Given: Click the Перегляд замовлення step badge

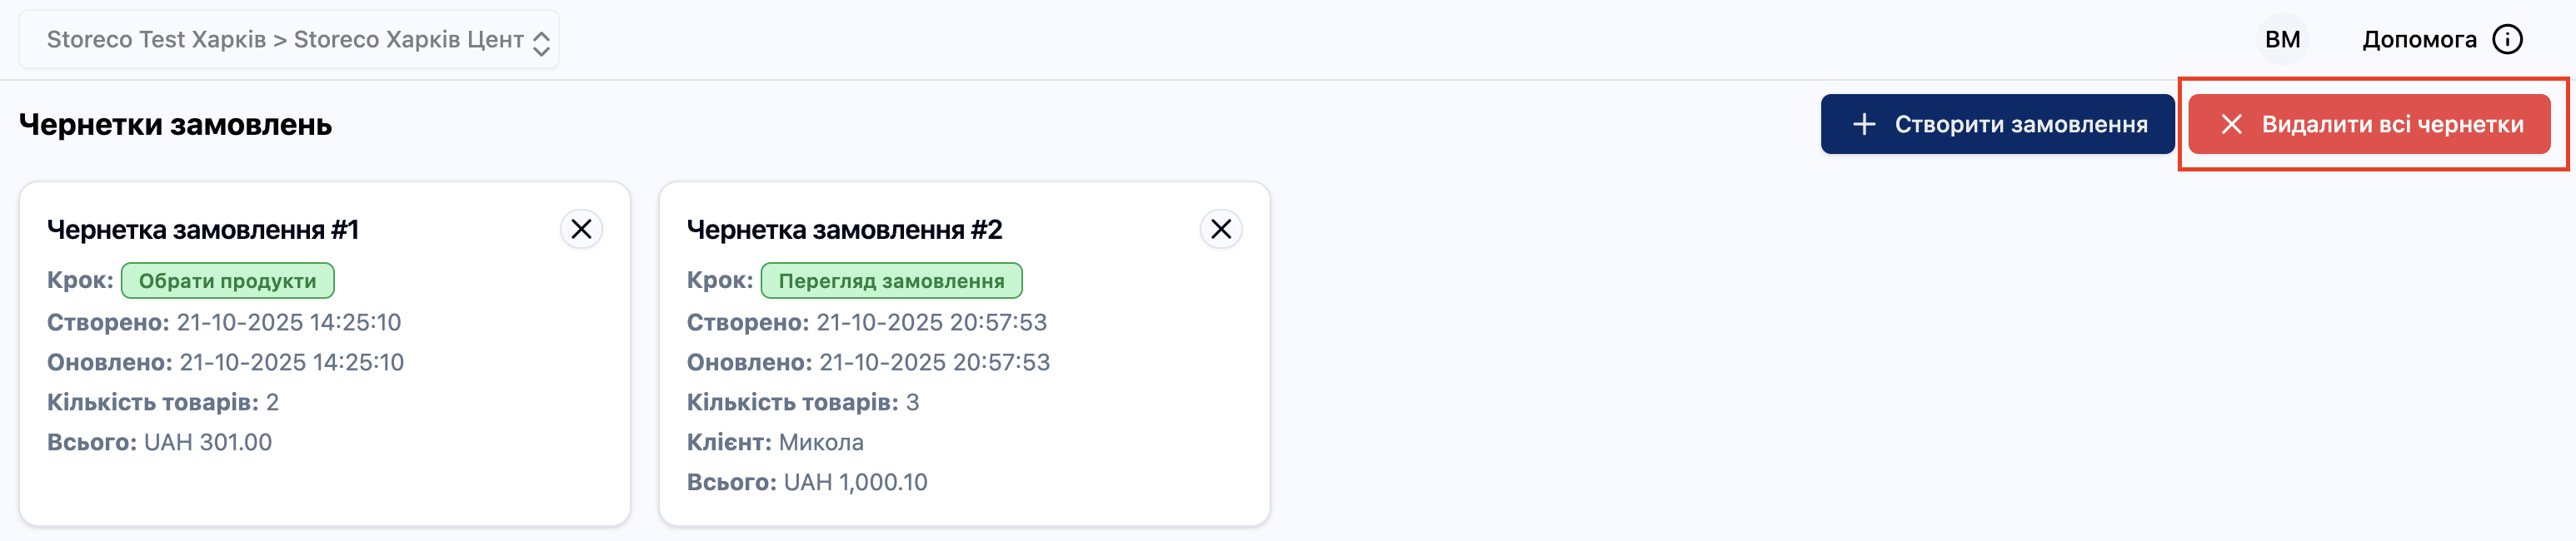Looking at the screenshot, I should (x=891, y=281).
